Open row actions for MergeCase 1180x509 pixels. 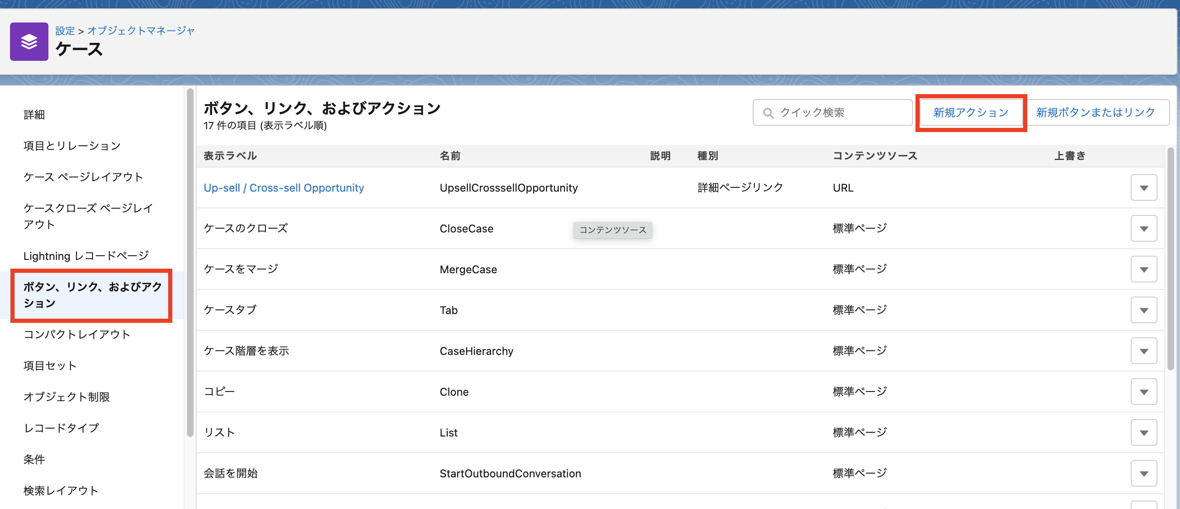pyautogui.click(x=1144, y=269)
